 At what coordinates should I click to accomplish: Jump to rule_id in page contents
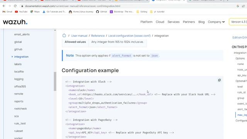241,92
